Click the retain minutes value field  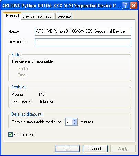pos(68,122)
